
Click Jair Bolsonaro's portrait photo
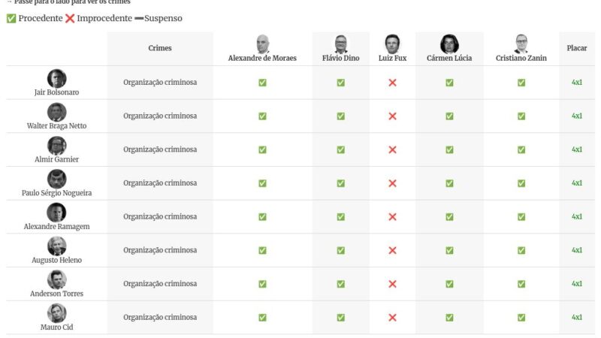pyautogui.click(x=57, y=79)
